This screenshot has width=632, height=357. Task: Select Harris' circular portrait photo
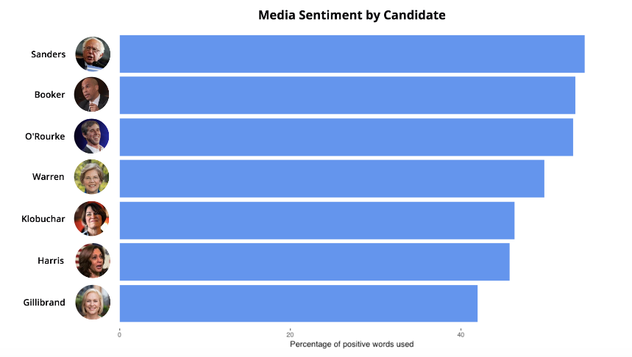pos(93,261)
